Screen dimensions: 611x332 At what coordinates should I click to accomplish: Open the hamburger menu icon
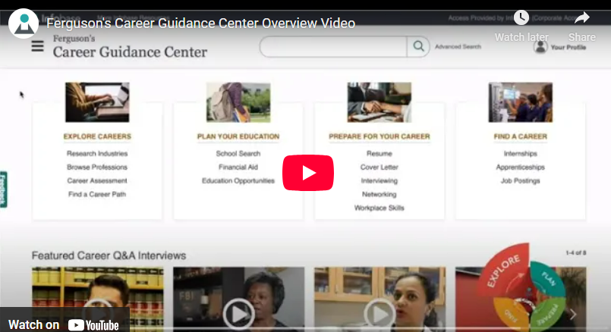(x=37, y=46)
